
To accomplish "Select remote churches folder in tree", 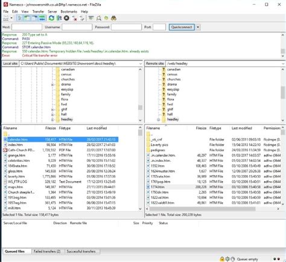I will pyautogui.click(x=174, y=79).
